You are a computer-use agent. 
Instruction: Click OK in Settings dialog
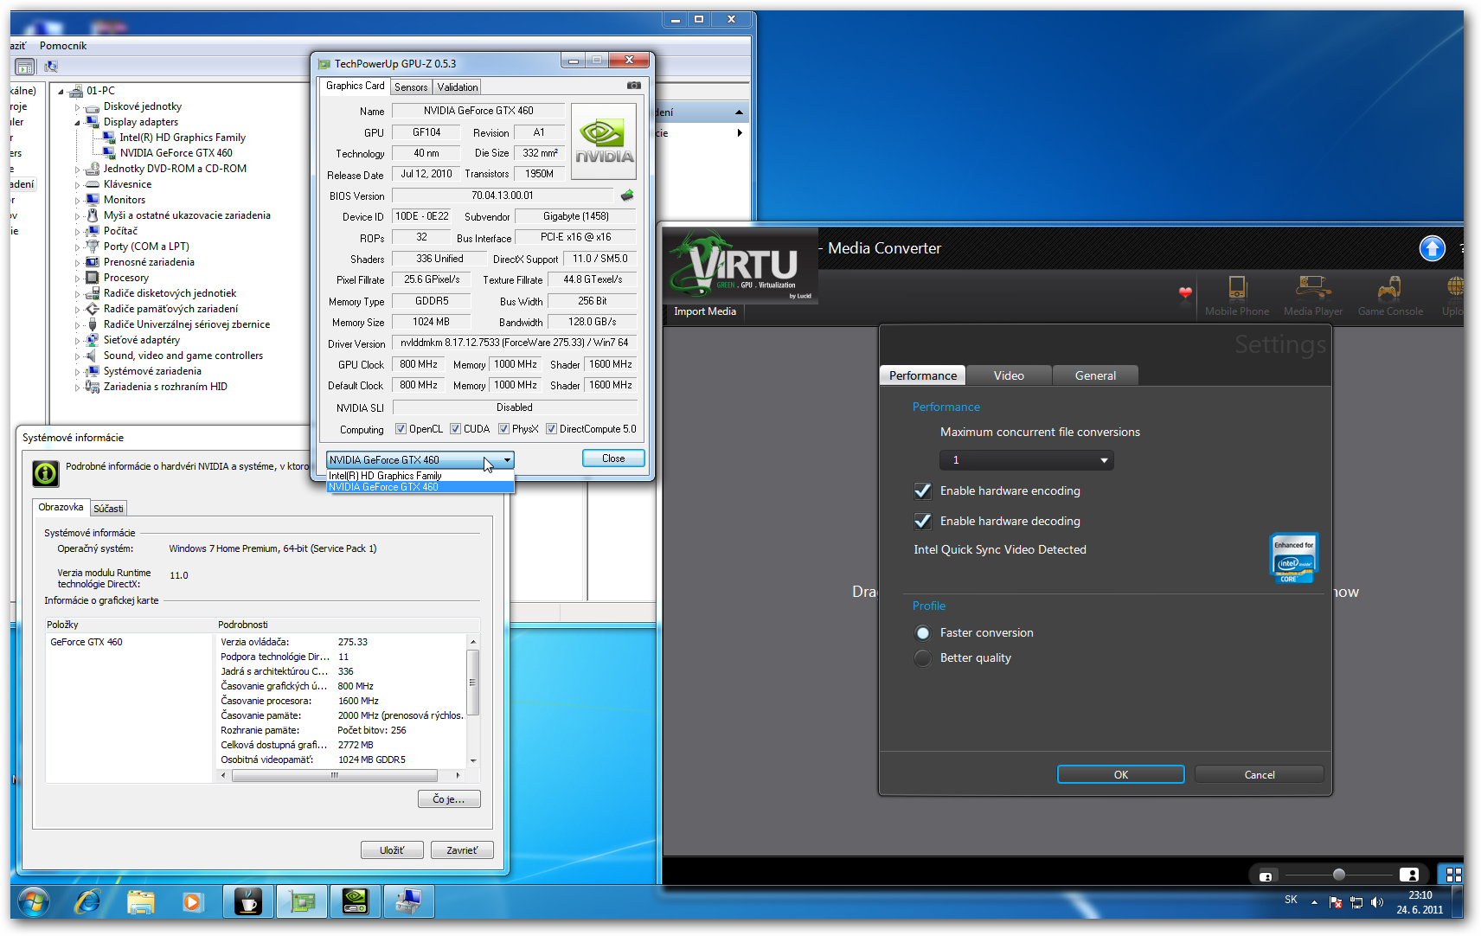(x=1121, y=774)
